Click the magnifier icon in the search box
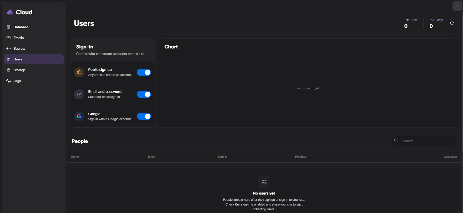 tap(396, 140)
